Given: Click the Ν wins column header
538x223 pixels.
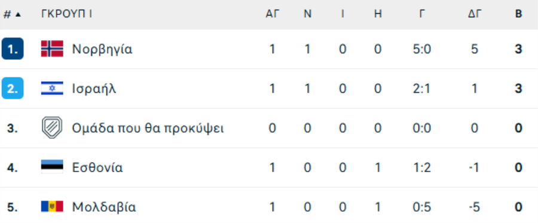Looking at the screenshot, I should click(308, 14).
